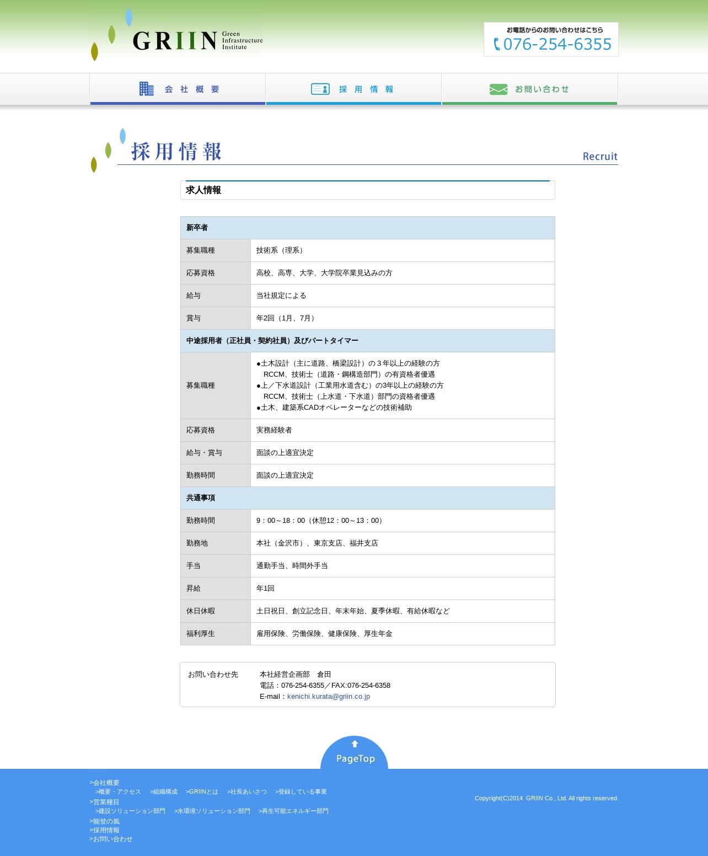Click the 土日祝日、創立記念日 holidays cell
Viewport: 708px width, 856px height.
pyautogui.click(x=403, y=611)
